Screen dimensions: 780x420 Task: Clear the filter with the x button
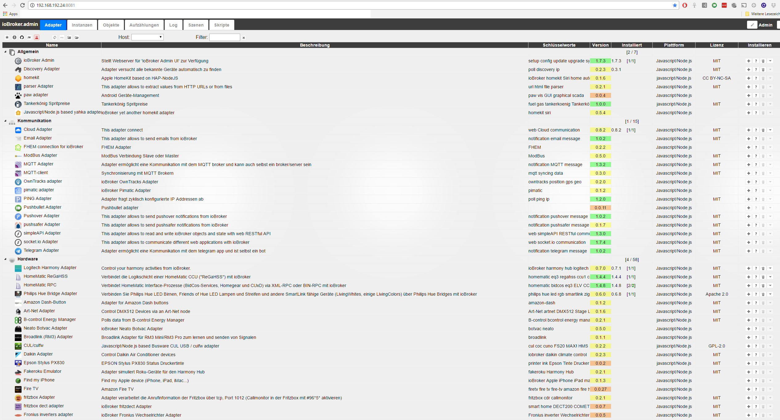point(244,38)
